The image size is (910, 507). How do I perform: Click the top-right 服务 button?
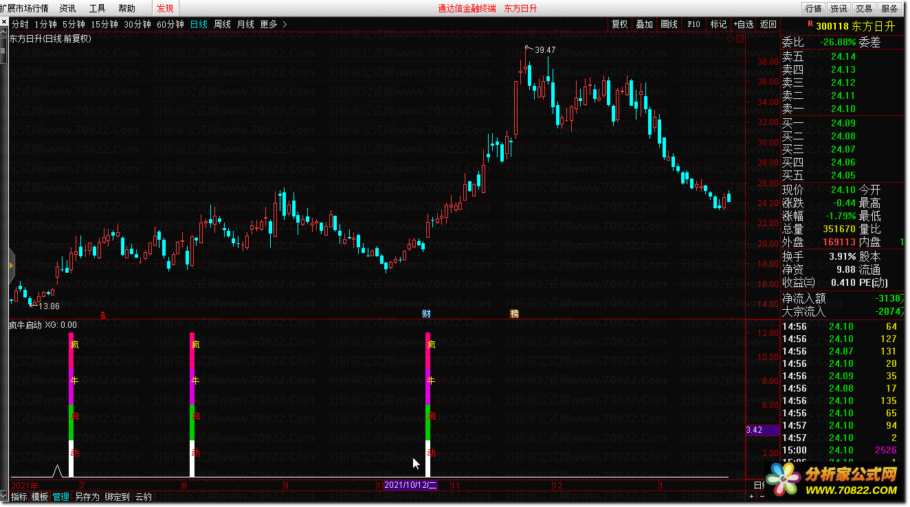[889, 8]
